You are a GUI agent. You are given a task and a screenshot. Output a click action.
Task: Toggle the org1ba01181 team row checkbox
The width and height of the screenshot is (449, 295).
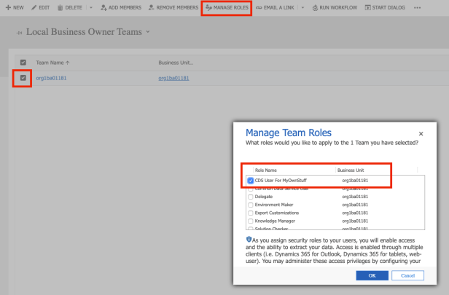point(23,78)
